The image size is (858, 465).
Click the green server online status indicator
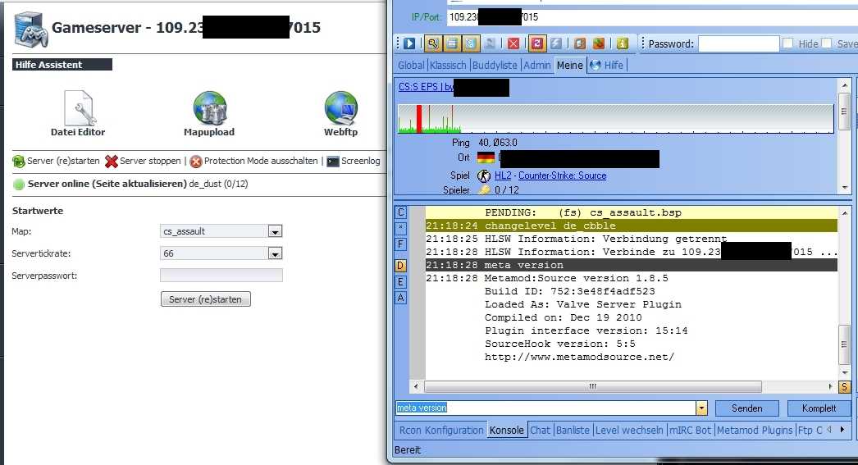pos(19,185)
